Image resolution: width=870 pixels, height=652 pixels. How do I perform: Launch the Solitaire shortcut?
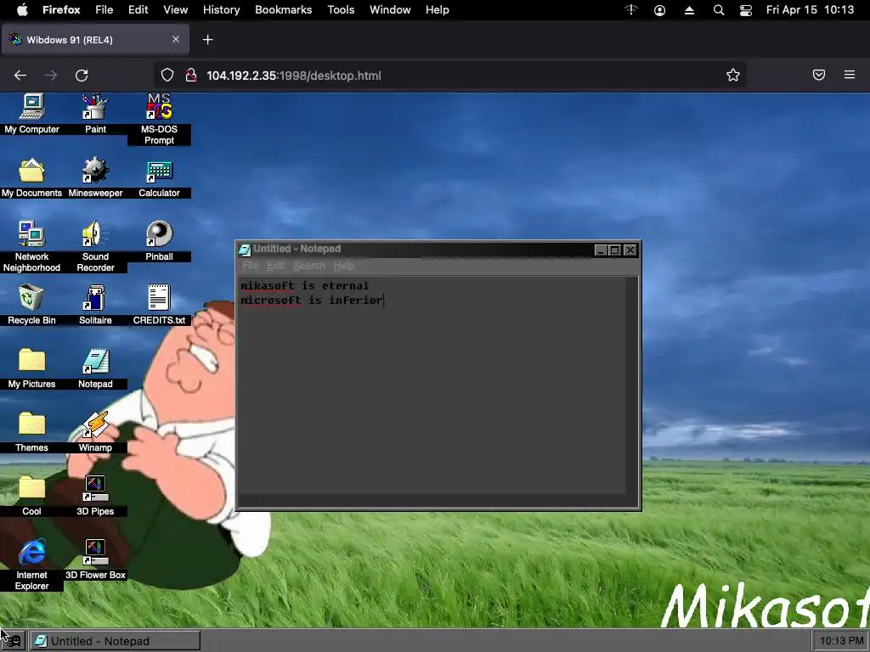95,305
